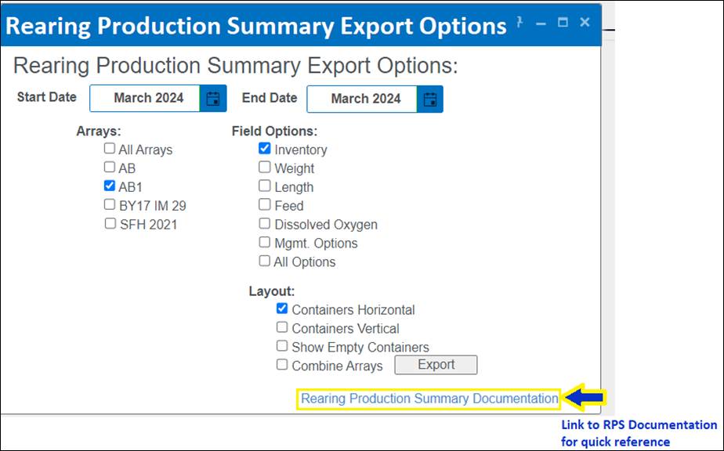The image size is (724, 451).
Task: Uncheck the AB1 array checkbox
Action: pos(110,186)
